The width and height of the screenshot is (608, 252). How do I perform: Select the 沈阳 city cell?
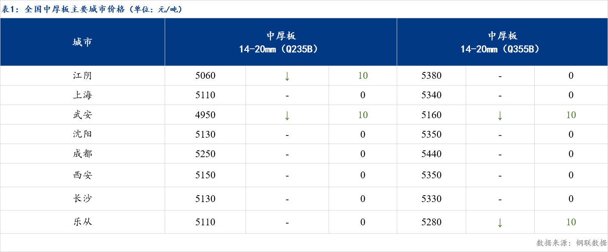[x=82, y=134]
